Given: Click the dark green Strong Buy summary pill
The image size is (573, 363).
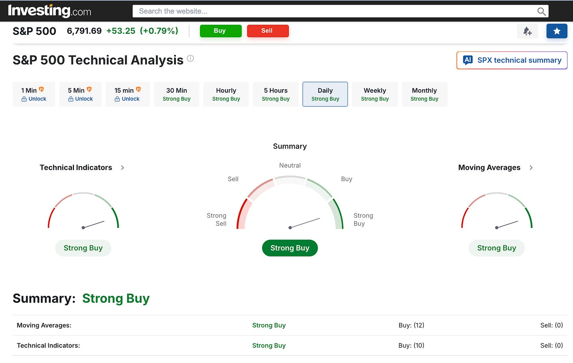Looking at the screenshot, I should (x=290, y=248).
